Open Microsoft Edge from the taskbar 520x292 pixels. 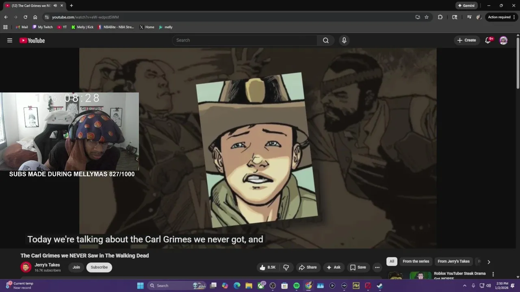click(x=237, y=286)
